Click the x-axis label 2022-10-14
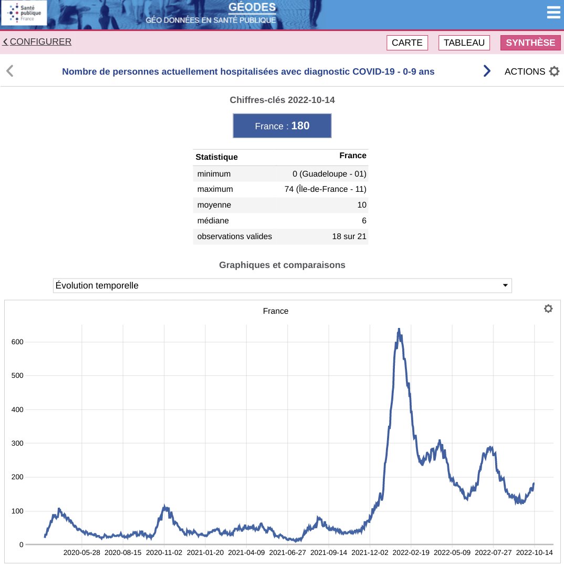Screen dimensions: 564x576 pos(534,552)
